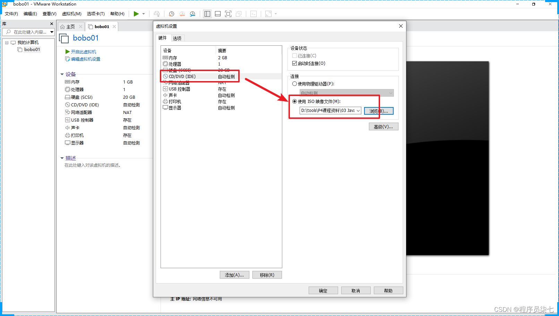Select 处理器 row in hardware list

click(x=221, y=64)
